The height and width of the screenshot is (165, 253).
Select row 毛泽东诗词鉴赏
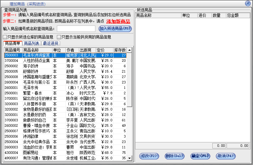[x=65, y=55]
